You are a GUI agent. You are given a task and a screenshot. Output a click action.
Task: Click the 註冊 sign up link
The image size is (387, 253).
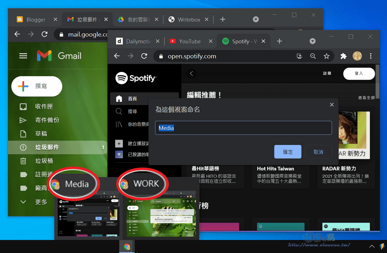click(x=327, y=73)
